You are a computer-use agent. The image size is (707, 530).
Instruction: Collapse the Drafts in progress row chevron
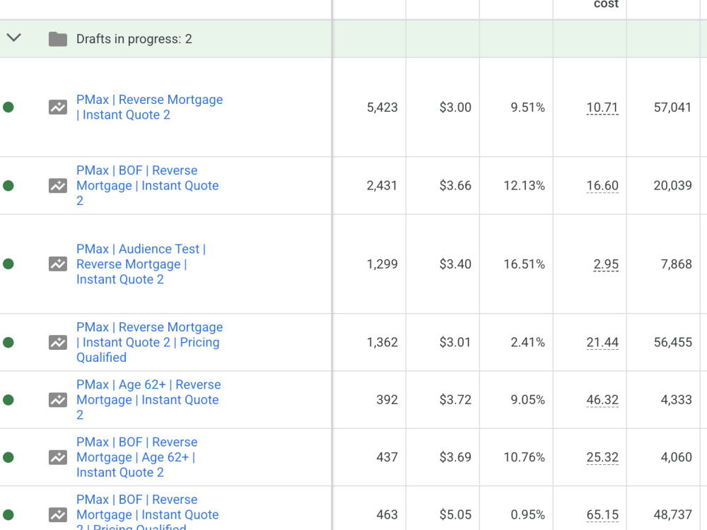(14, 38)
